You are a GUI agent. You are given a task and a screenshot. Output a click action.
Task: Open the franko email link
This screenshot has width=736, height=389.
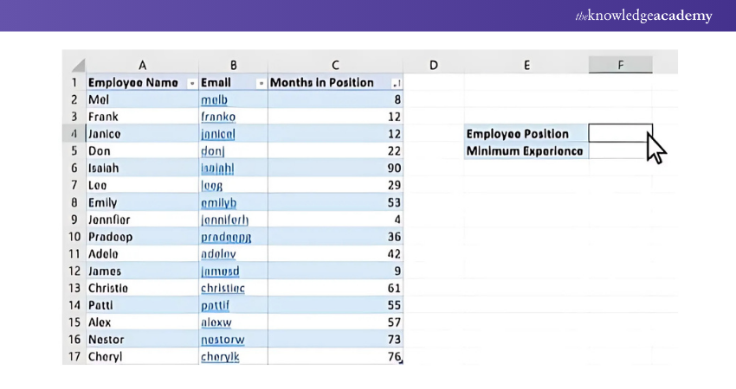218,117
